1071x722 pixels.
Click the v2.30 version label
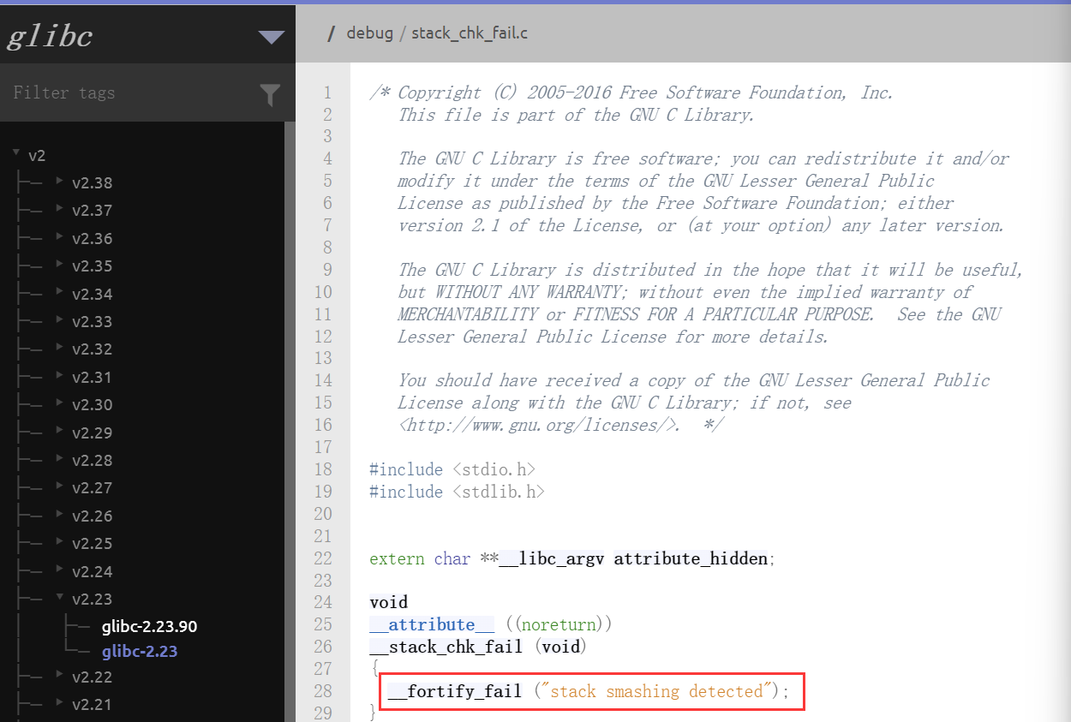92,404
